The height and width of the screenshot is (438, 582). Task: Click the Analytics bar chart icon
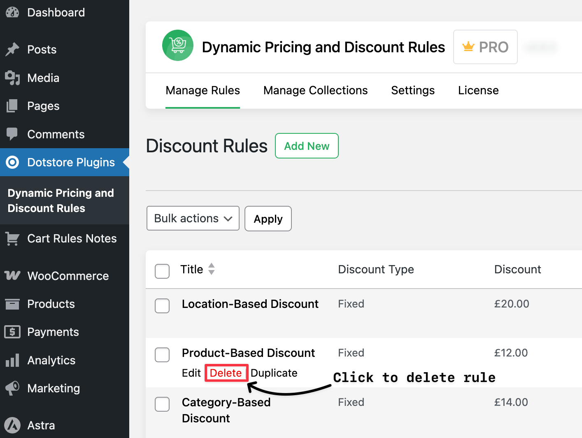12,360
